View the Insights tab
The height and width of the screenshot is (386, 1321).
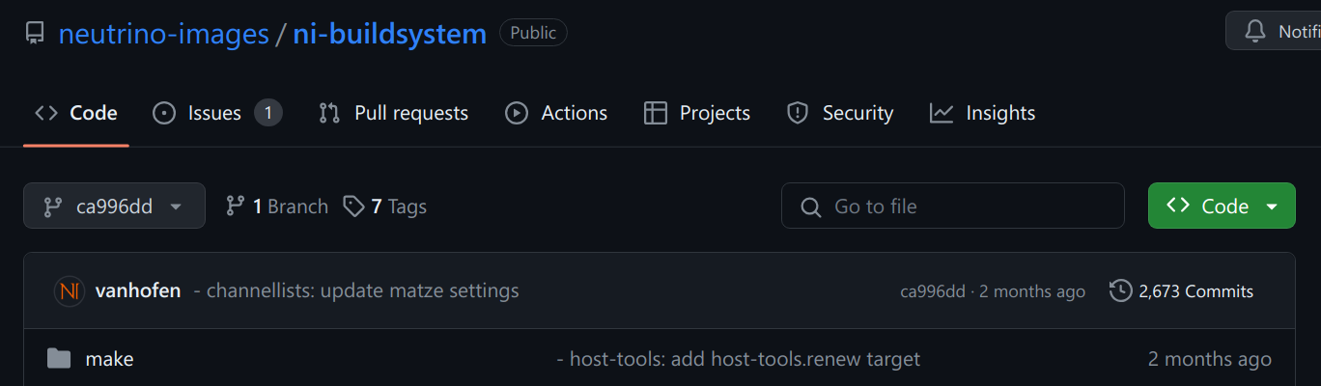982,113
